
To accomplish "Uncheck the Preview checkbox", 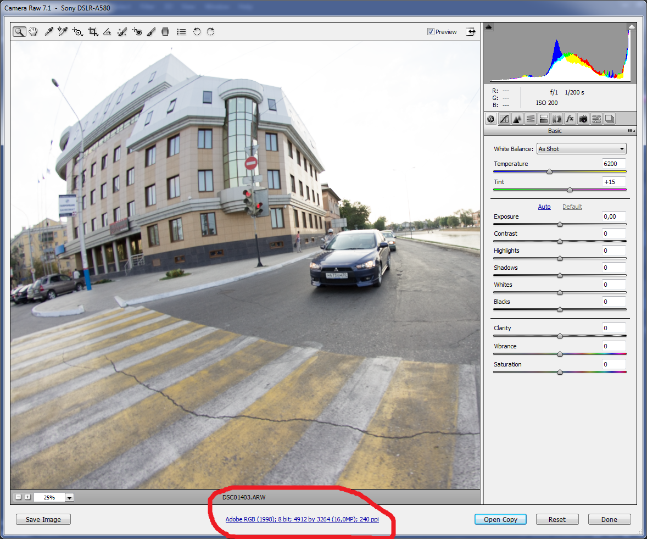I will coord(431,32).
